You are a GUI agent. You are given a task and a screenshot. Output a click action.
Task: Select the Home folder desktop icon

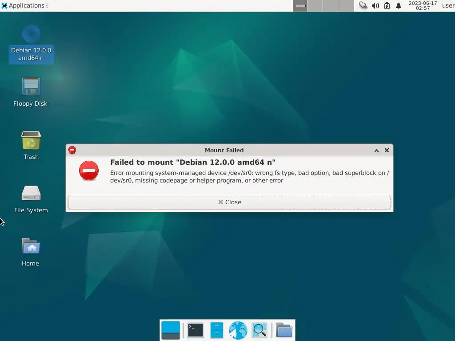click(31, 246)
